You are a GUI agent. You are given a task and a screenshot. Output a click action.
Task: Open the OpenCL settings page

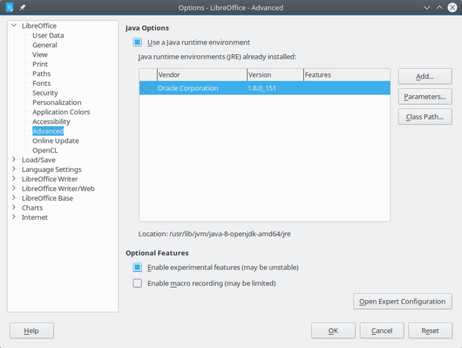[44, 150]
